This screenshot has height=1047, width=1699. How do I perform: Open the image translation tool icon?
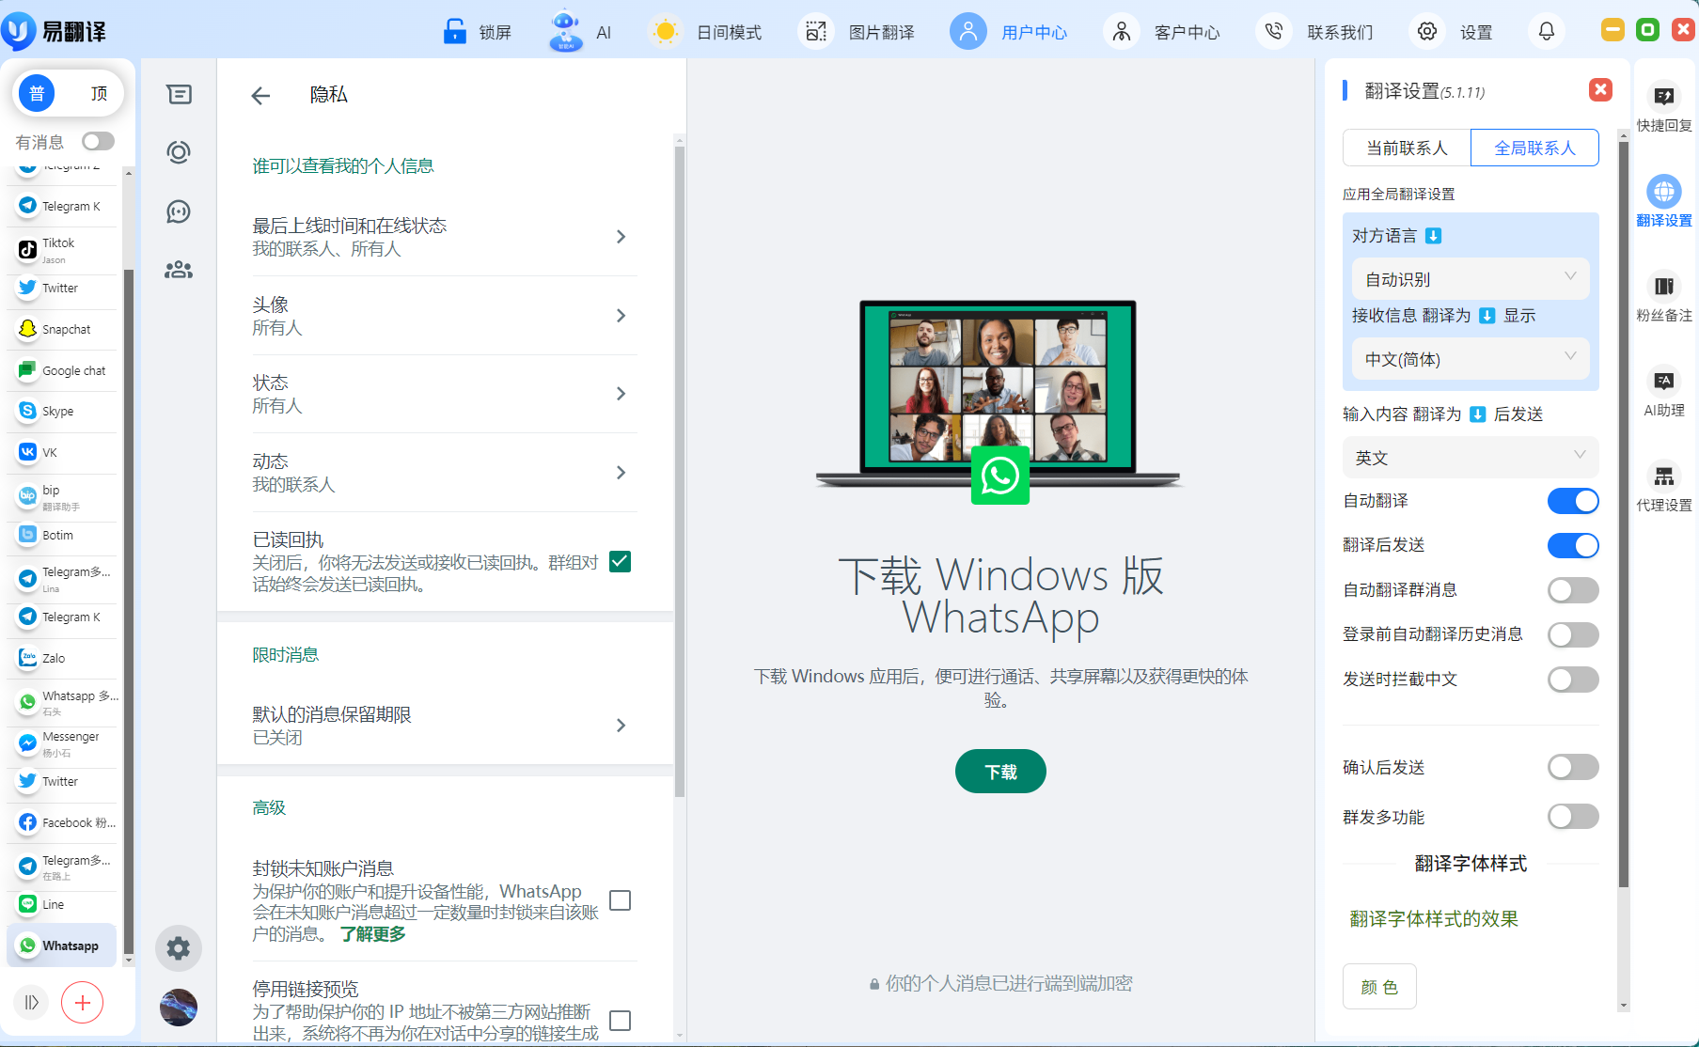(x=816, y=32)
